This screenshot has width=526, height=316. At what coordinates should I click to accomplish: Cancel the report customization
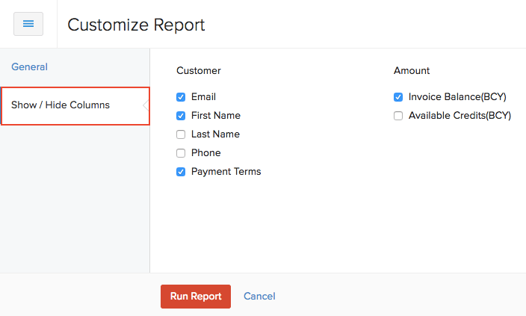coord(259,297)
